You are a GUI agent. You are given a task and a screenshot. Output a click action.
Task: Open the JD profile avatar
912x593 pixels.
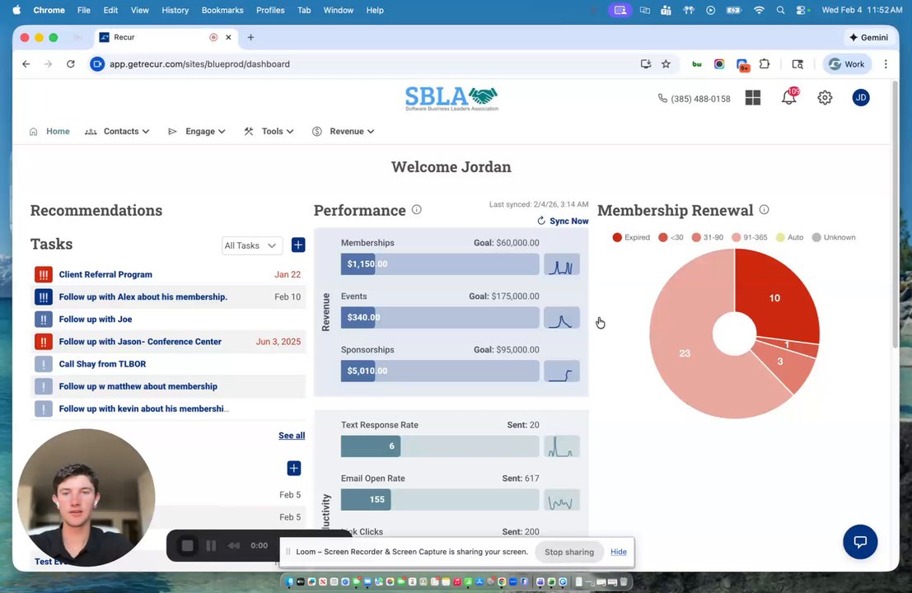[x=861, y=98]
